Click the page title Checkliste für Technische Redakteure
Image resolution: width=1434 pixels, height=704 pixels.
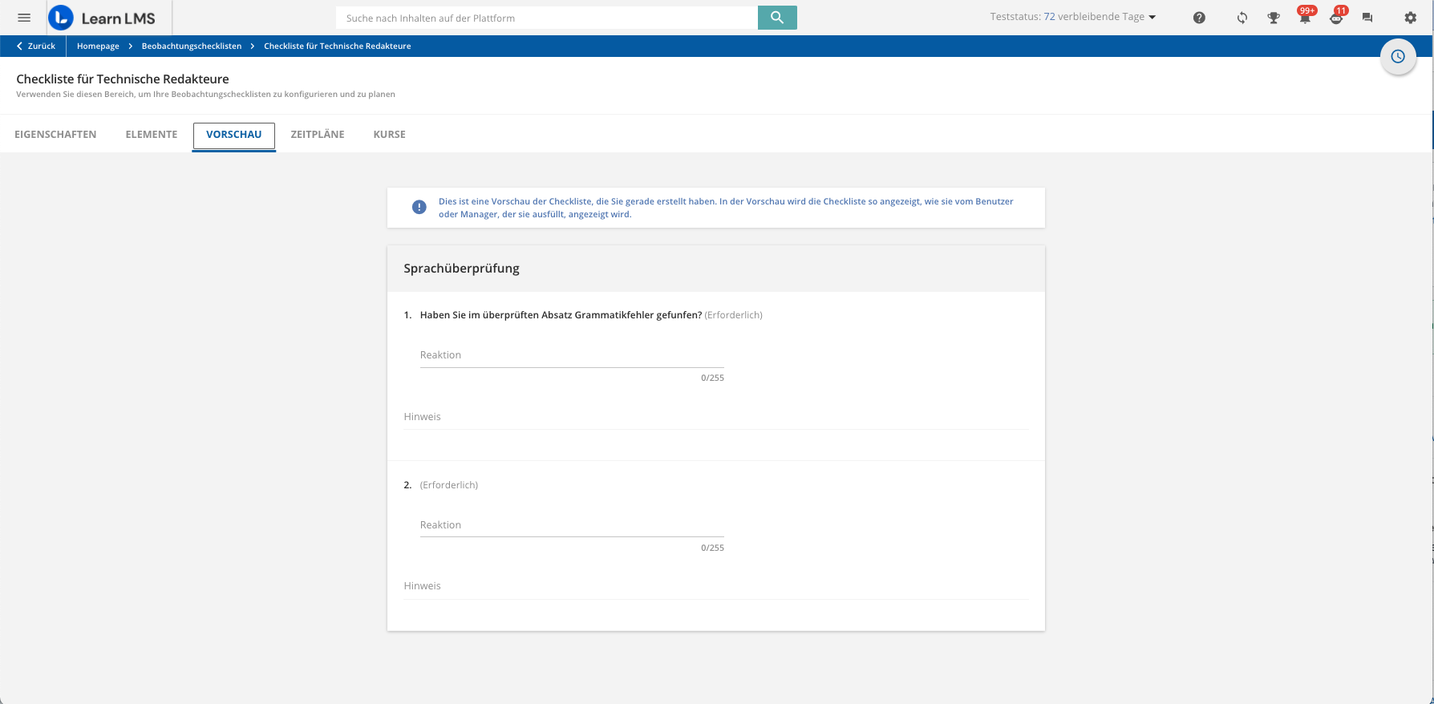click(123, 79)
